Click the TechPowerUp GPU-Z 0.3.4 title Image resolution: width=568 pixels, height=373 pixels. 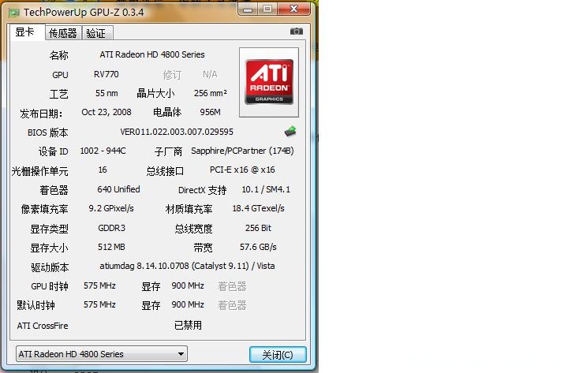tap(84, 13)
